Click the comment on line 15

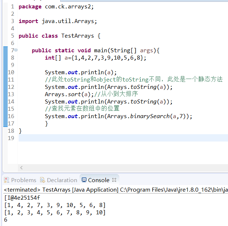coord(82,109)
